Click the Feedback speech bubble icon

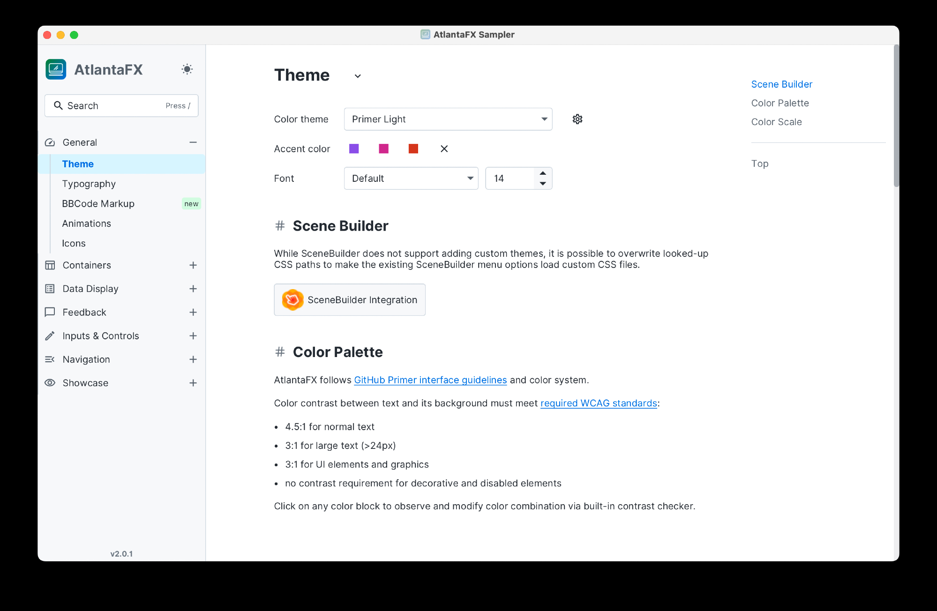coord(50,312)
